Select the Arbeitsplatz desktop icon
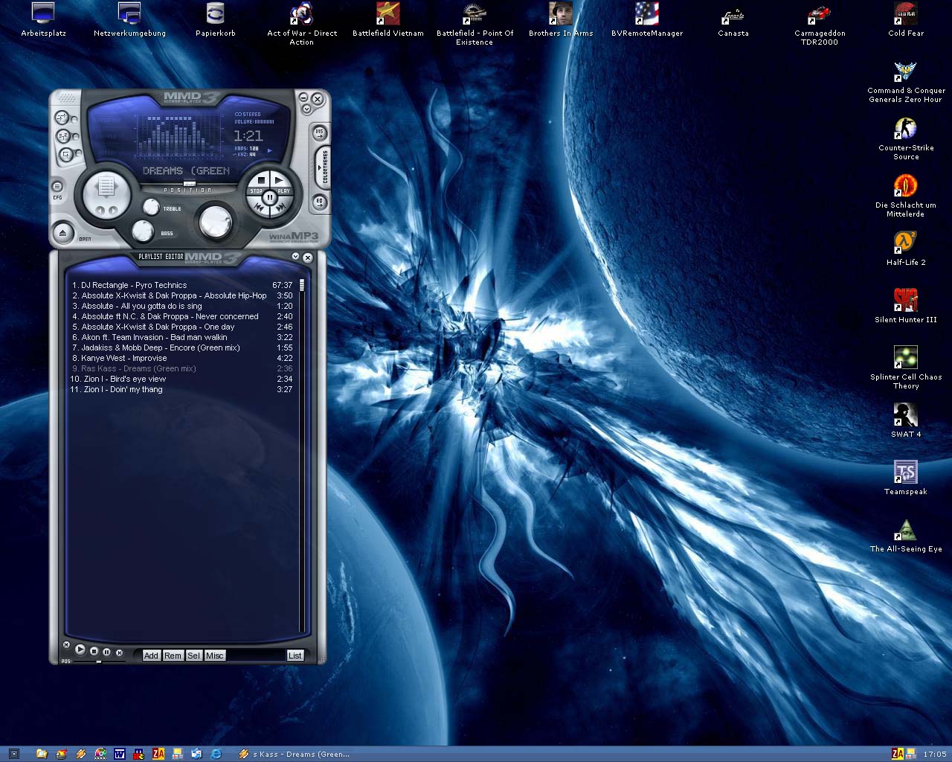This screenshot has width=952, height=762. (x=44, y=20)
